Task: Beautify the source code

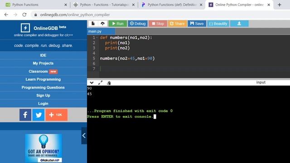Action: 218,24
